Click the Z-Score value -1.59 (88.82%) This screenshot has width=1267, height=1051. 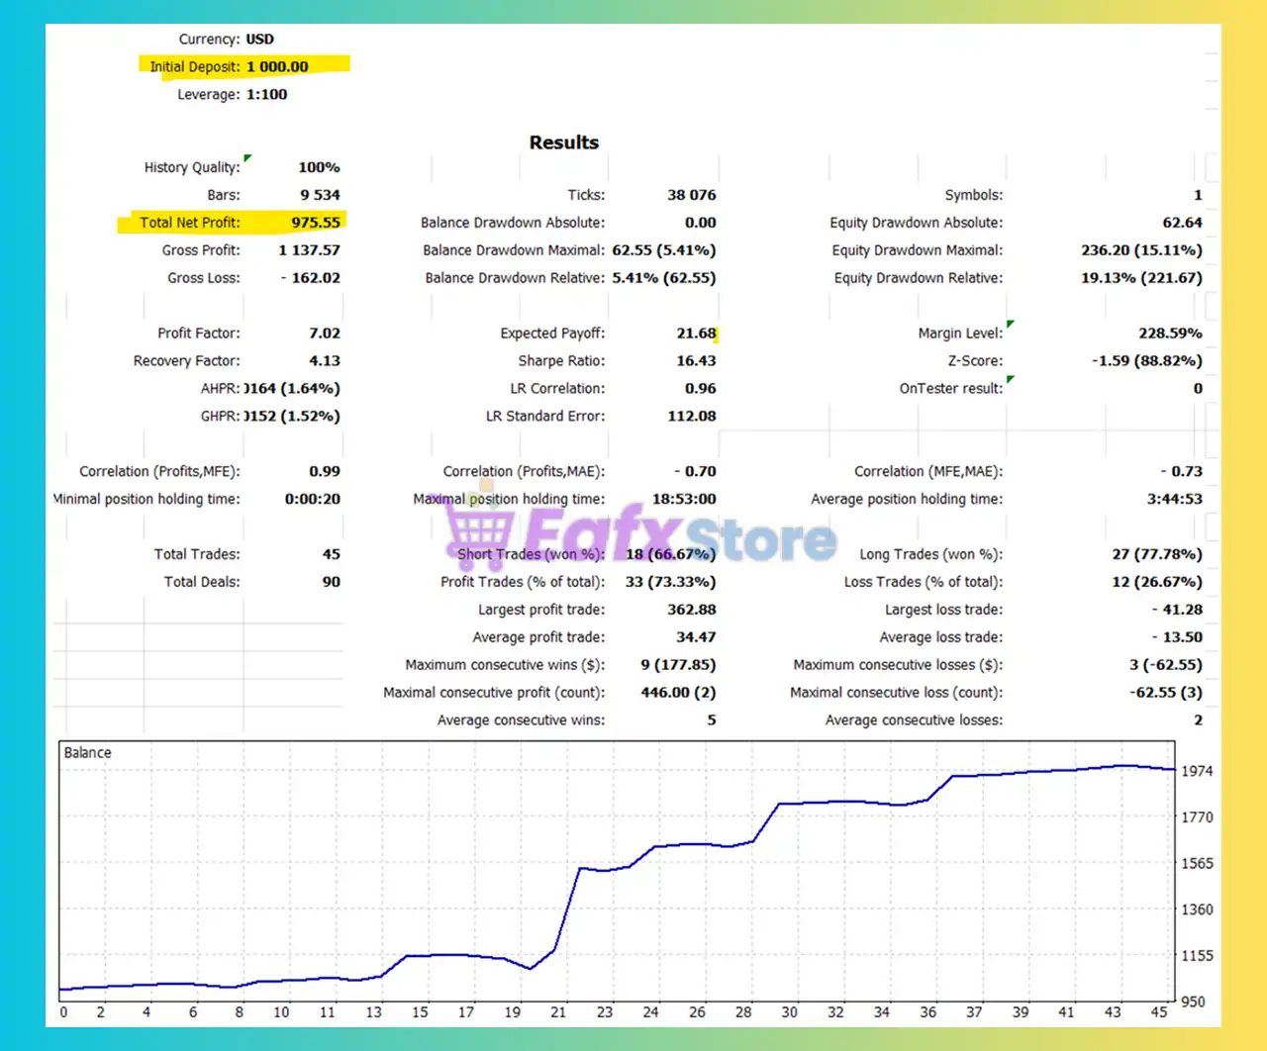[x=1146, y=361]
